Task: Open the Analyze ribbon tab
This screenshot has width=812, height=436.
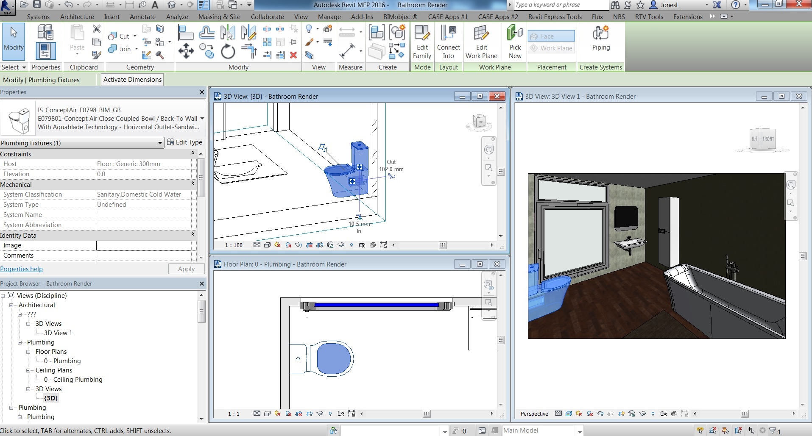Action: (x=177, y=17)
